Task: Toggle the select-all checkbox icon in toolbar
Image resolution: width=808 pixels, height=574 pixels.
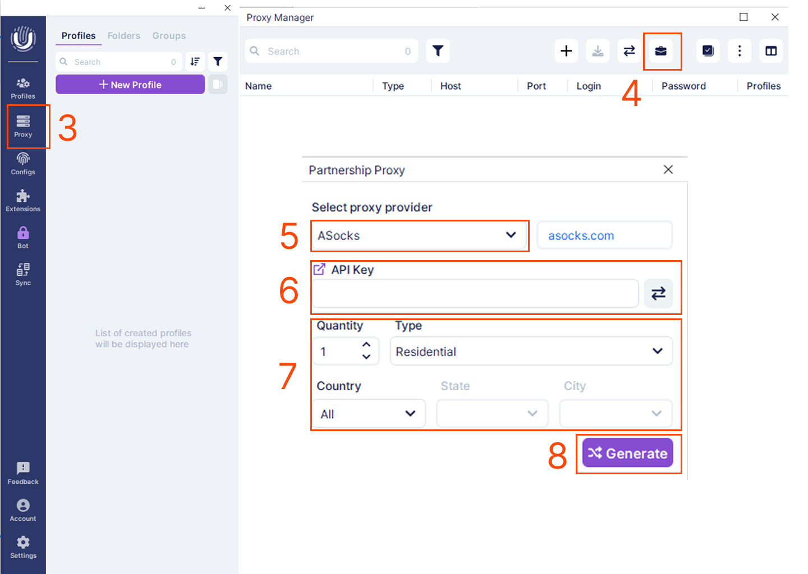Action: coord(708,51)
